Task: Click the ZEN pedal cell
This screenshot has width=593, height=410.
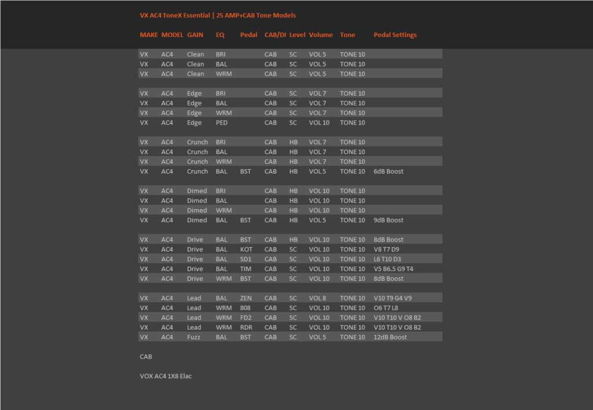Action: (x=246, y=298)
